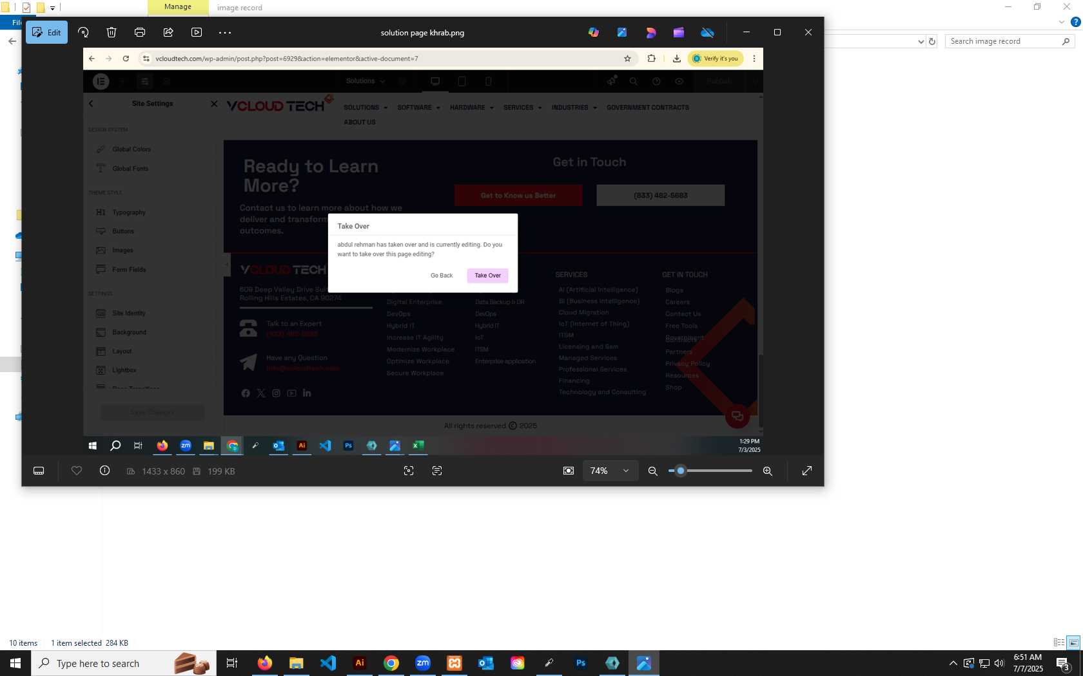
Task: Open Google Chrome from the taskbar
Action: (x=391, y=663)
